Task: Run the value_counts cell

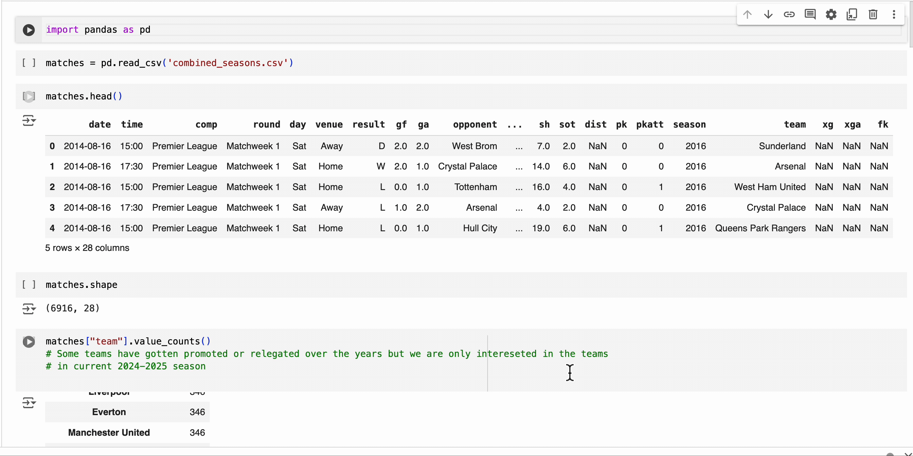Action: (29, 342)
